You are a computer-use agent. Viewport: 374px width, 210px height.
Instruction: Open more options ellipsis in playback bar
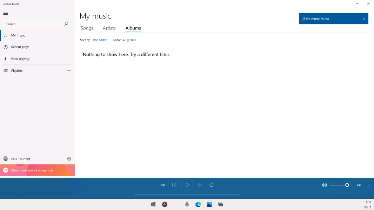368,185
